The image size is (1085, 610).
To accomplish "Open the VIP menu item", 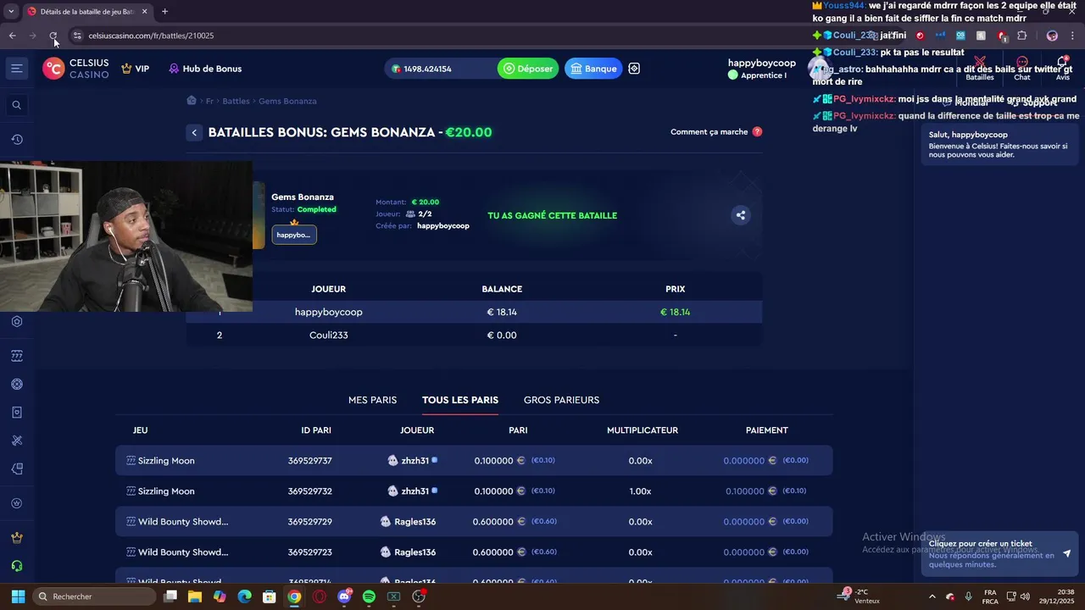I will click(135, 69).
